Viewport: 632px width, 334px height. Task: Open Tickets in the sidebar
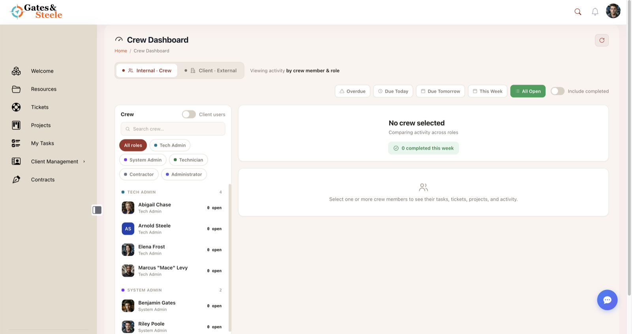tap(40, 107)
